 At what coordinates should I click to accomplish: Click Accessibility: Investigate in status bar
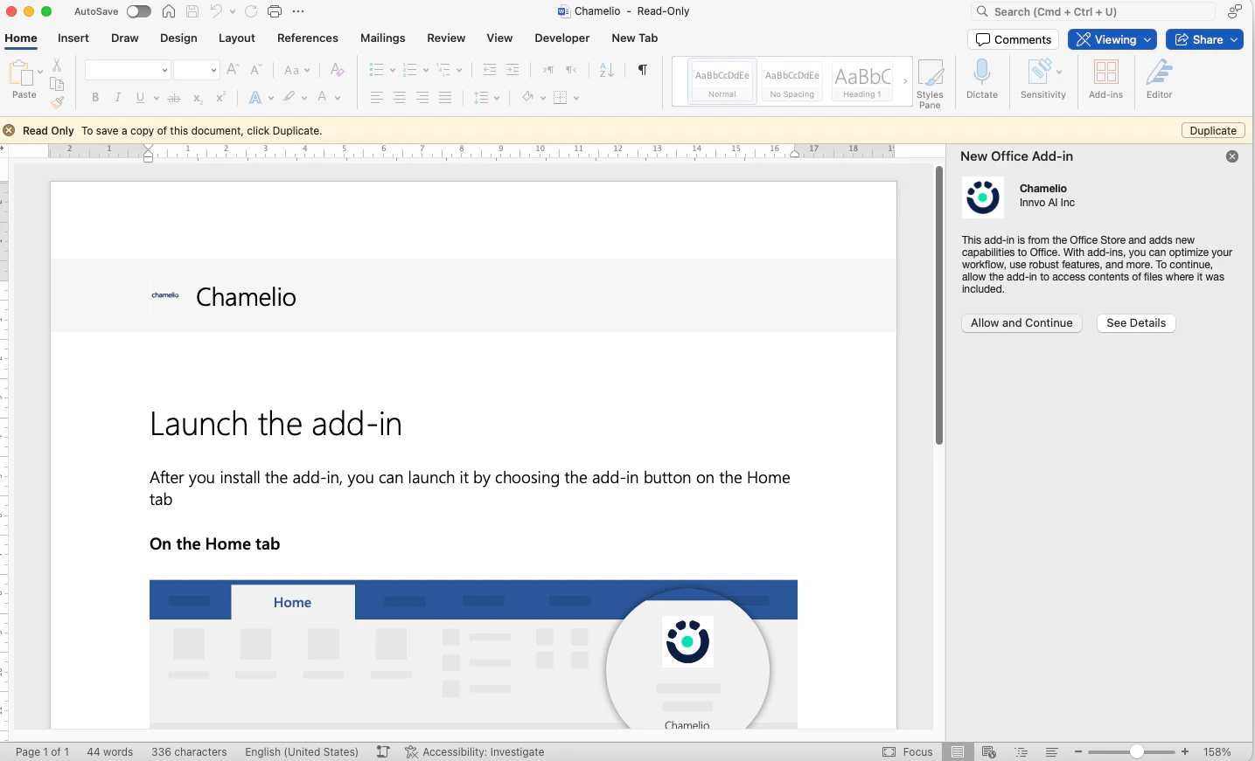pyautogui.click(x=475, y=752)
